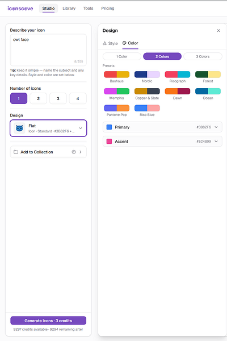Switch to the Style tab label
Image resolution: width=227 pixels, height=341 pixels.
(x=113, y=43)
